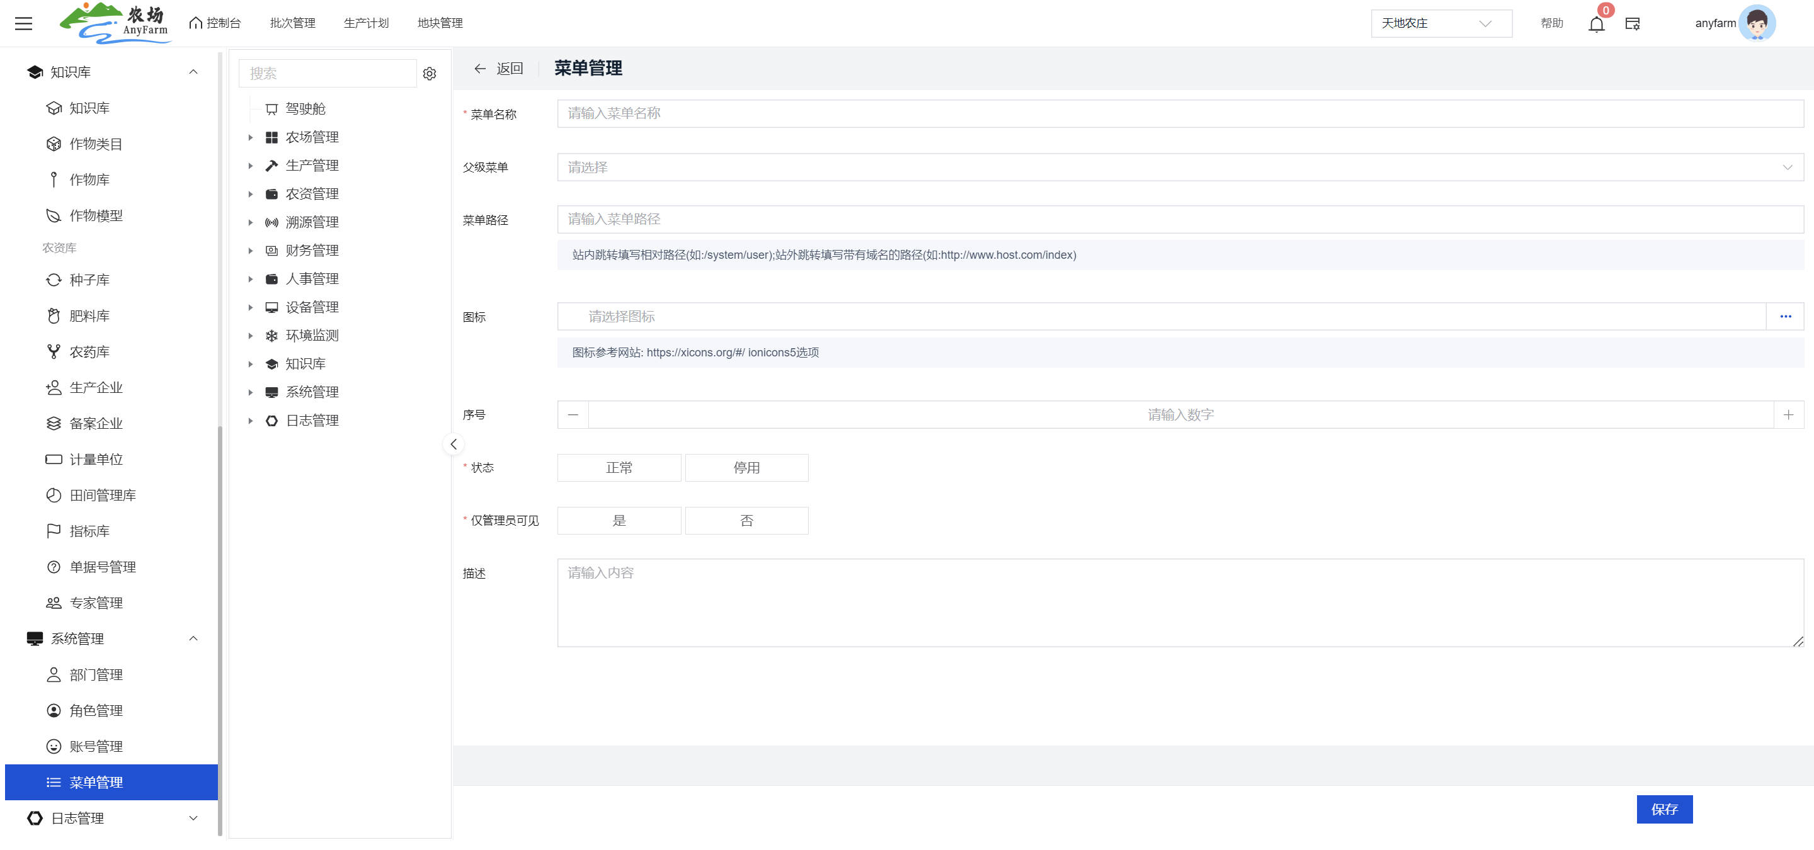Expand 农场管理 tree node
Screen dimensions: 1814x850
tap(250, 137)
